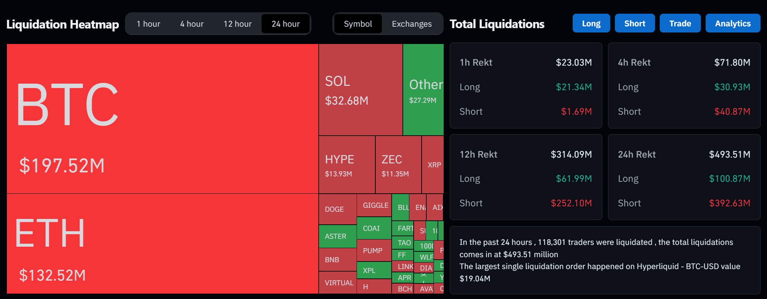This screenshot has width=767, height=299.
Task: Select the 24 hour timeframe tab
Action: [285, 24]
